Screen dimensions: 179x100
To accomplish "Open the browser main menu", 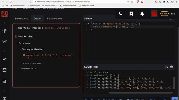I will pyautogui.click(x=177, y=2).
